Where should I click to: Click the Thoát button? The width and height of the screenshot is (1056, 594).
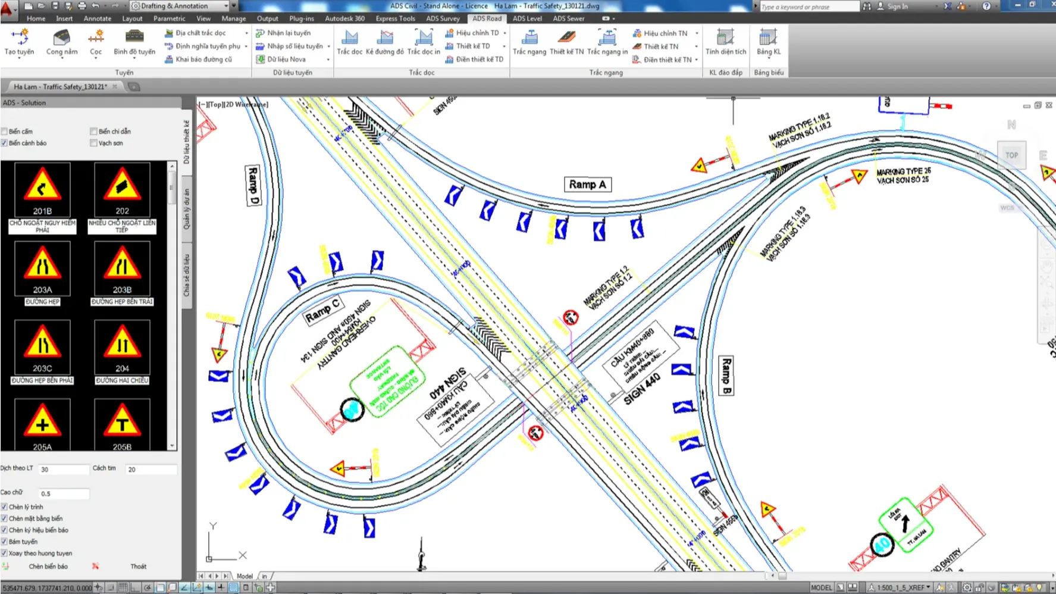coord(139,567)
